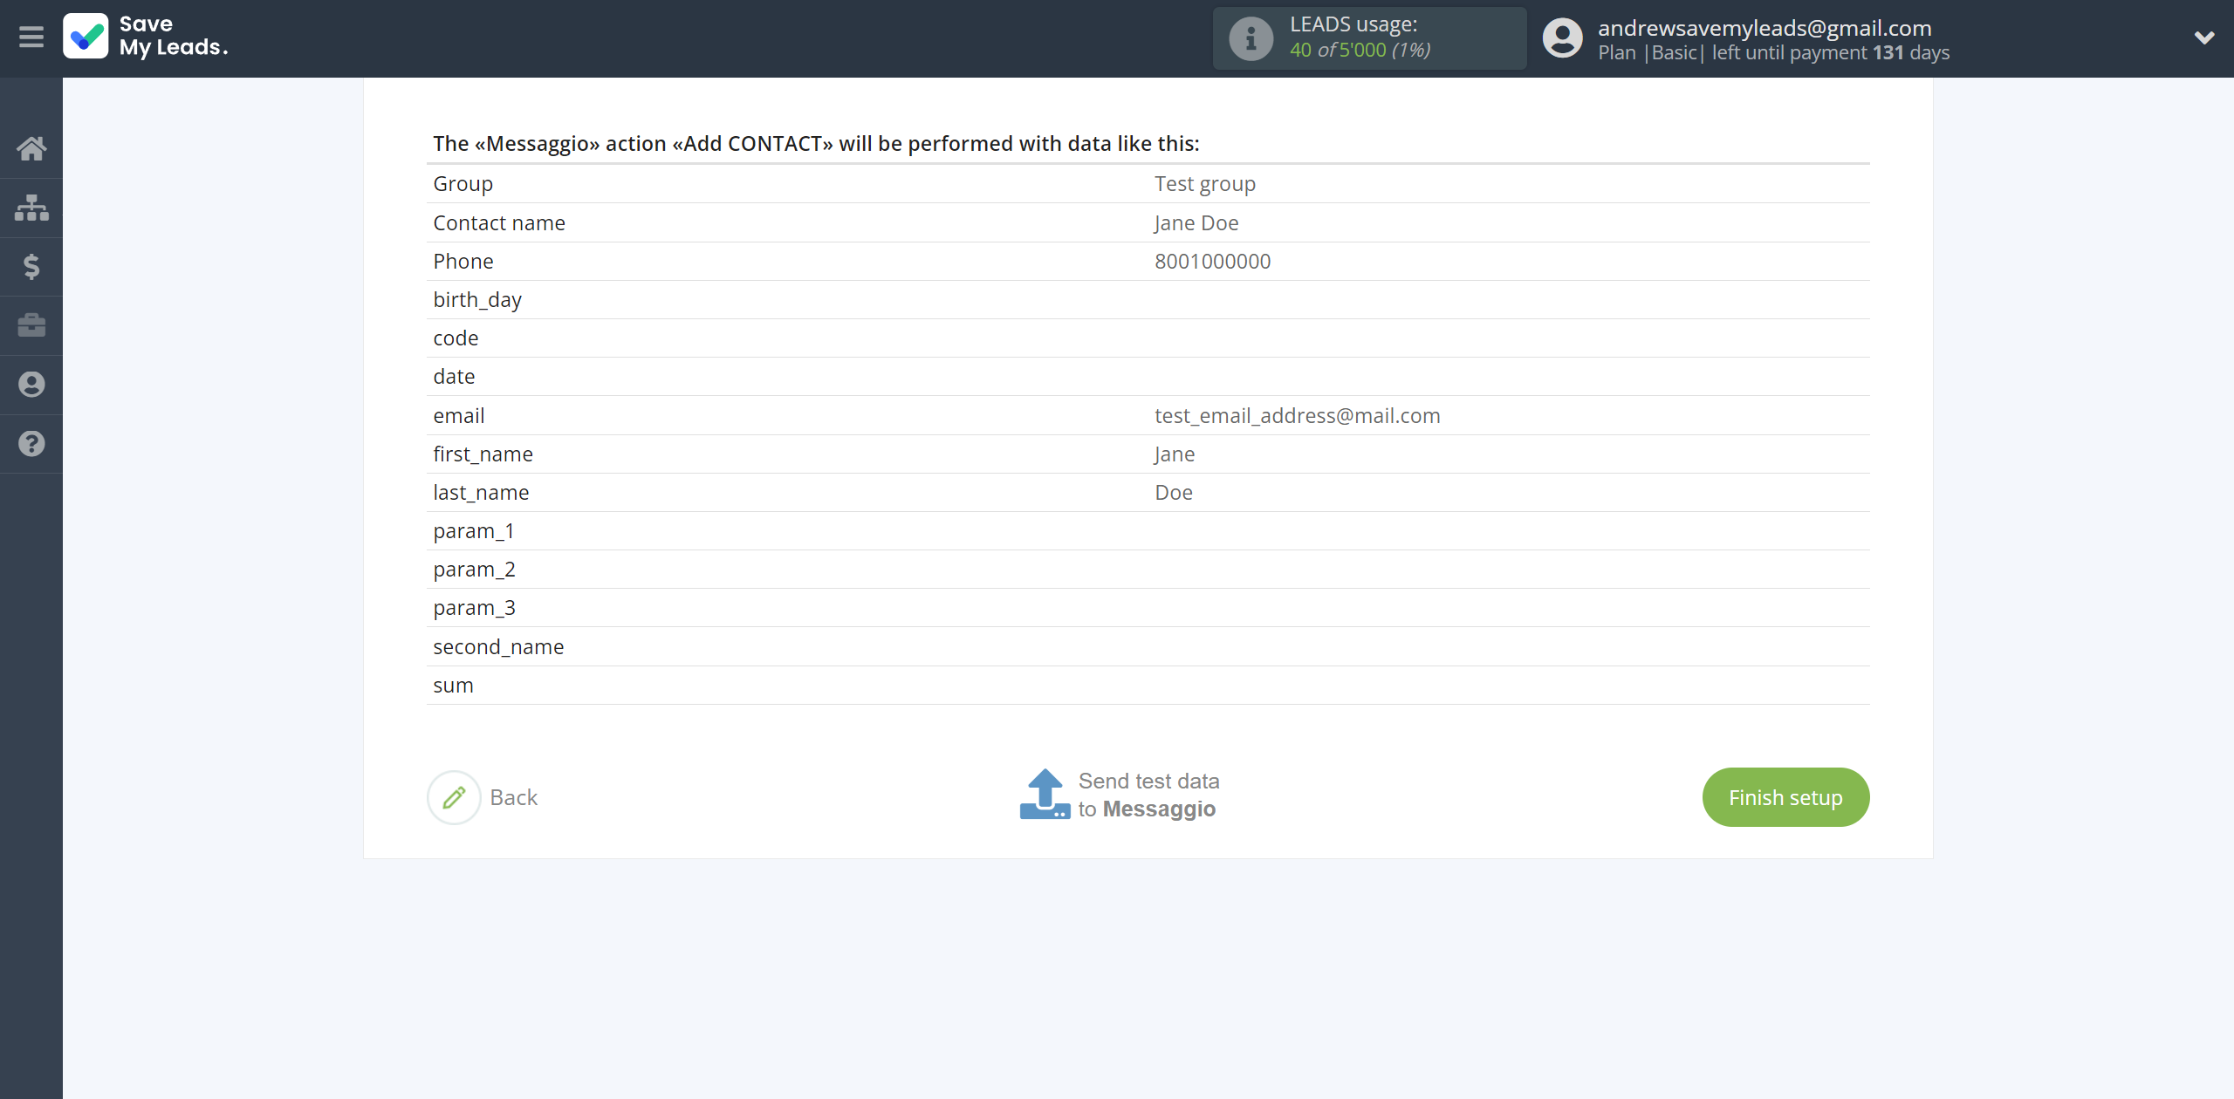Select the sum row label
Image resolution: width=2234 pixels, height=1099 pixels.
453,686
